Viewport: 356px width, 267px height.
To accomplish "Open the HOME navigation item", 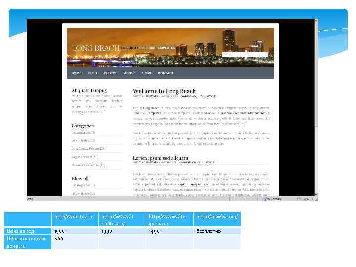I will pos(76,73).
